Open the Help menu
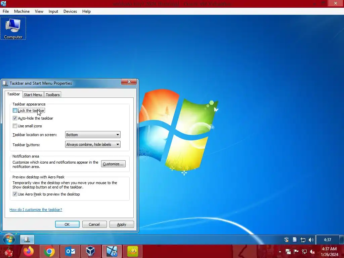Viewport: 344px width, 258px height. click(86, 11)
